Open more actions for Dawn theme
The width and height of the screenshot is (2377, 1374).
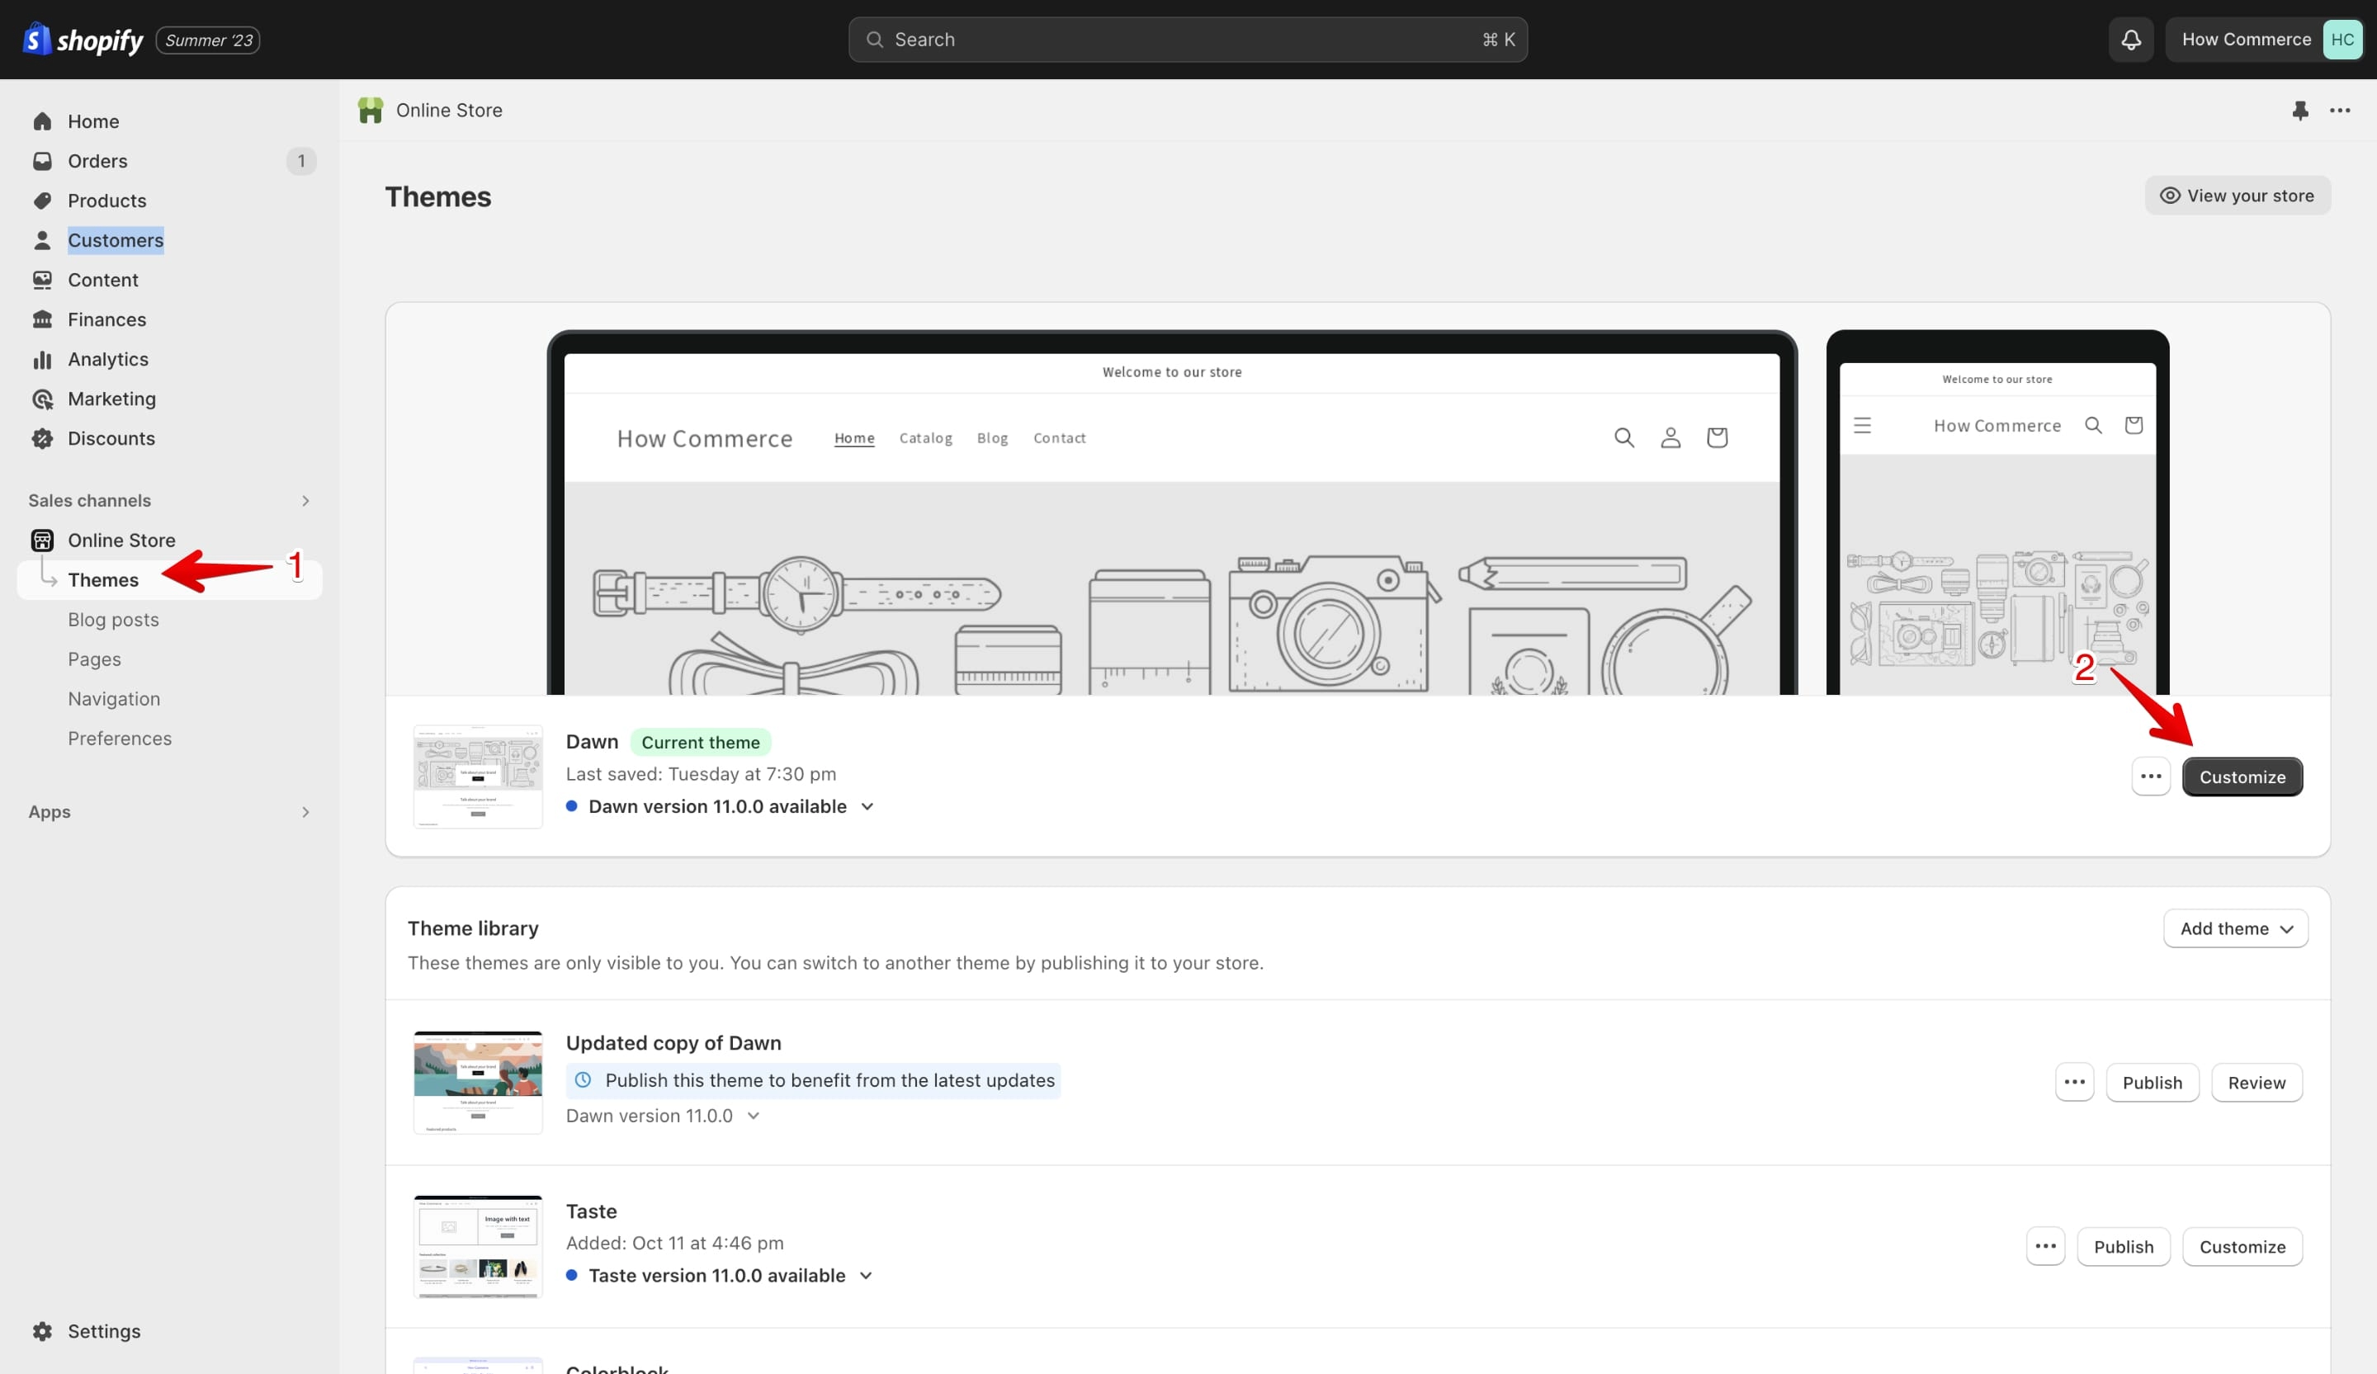coord(2151,777)
